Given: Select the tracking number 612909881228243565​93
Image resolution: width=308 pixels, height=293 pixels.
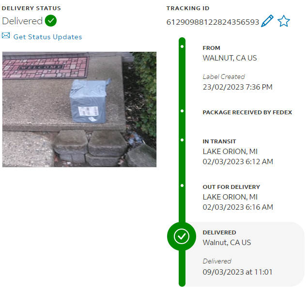Looking at the screenshot, I should click(x=213, y=22).
